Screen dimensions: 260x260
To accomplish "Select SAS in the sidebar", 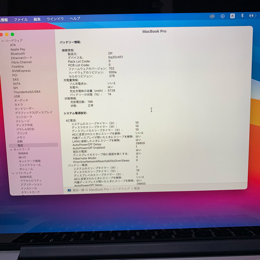I will (15, 80).
